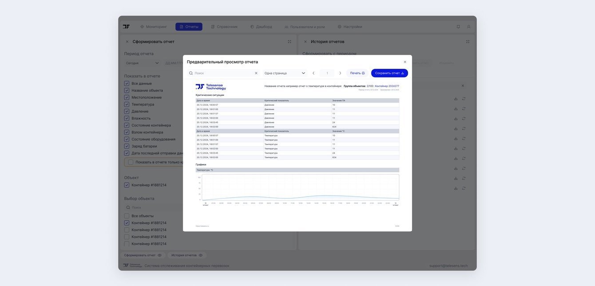Close the Сформировать отчет panel
The image size is (595, 286).
click(x=127, y=42)
